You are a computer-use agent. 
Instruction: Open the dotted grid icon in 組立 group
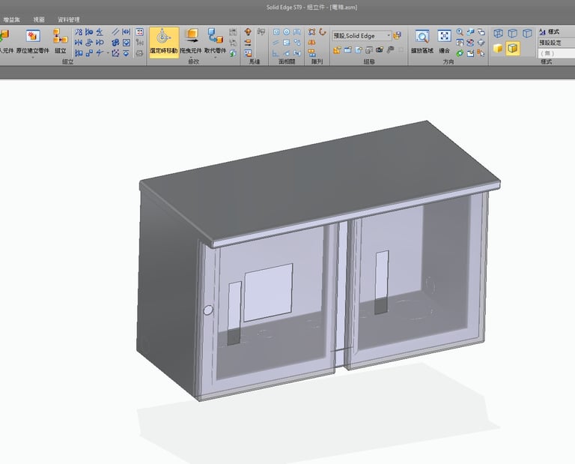[140, 32]
